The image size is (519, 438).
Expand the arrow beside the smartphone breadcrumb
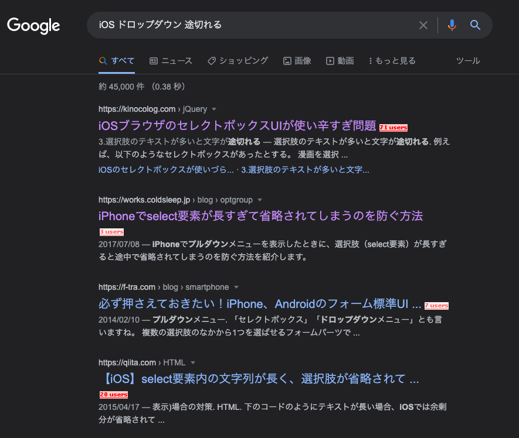(235, 287)
